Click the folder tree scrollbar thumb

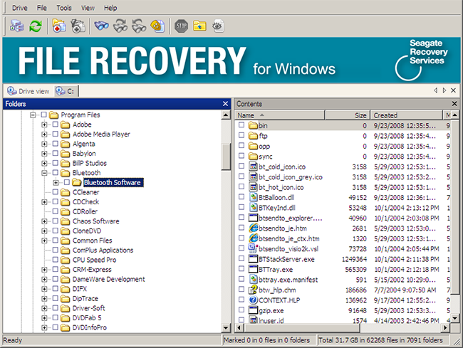coord(226,157)
